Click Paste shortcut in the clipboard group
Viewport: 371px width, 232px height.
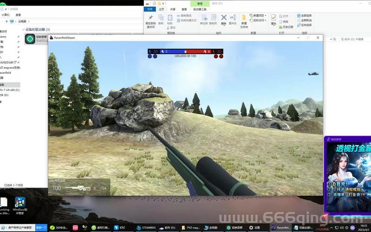point(187,20)
